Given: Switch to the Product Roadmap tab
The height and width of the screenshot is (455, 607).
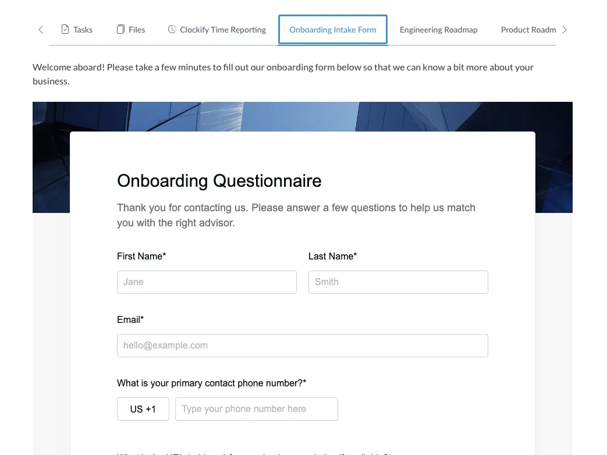Looking at the screenshot, I should click(x=528, y=30).
